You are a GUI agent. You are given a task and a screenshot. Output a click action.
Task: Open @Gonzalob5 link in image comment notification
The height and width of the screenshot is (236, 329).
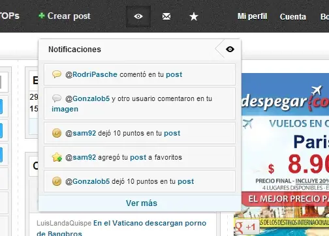[x=87, y=98]
